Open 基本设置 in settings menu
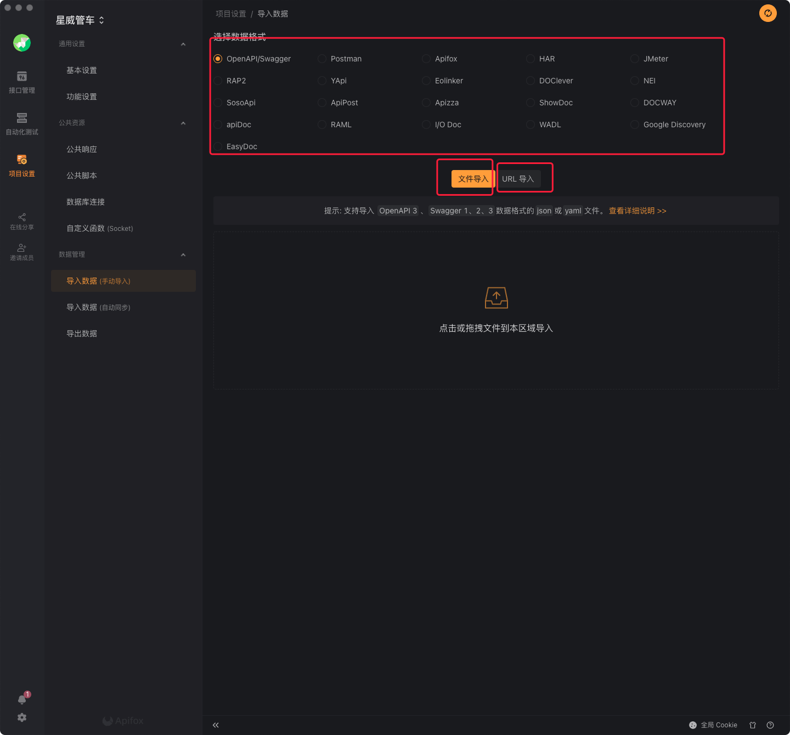 [x=123, y=70]
